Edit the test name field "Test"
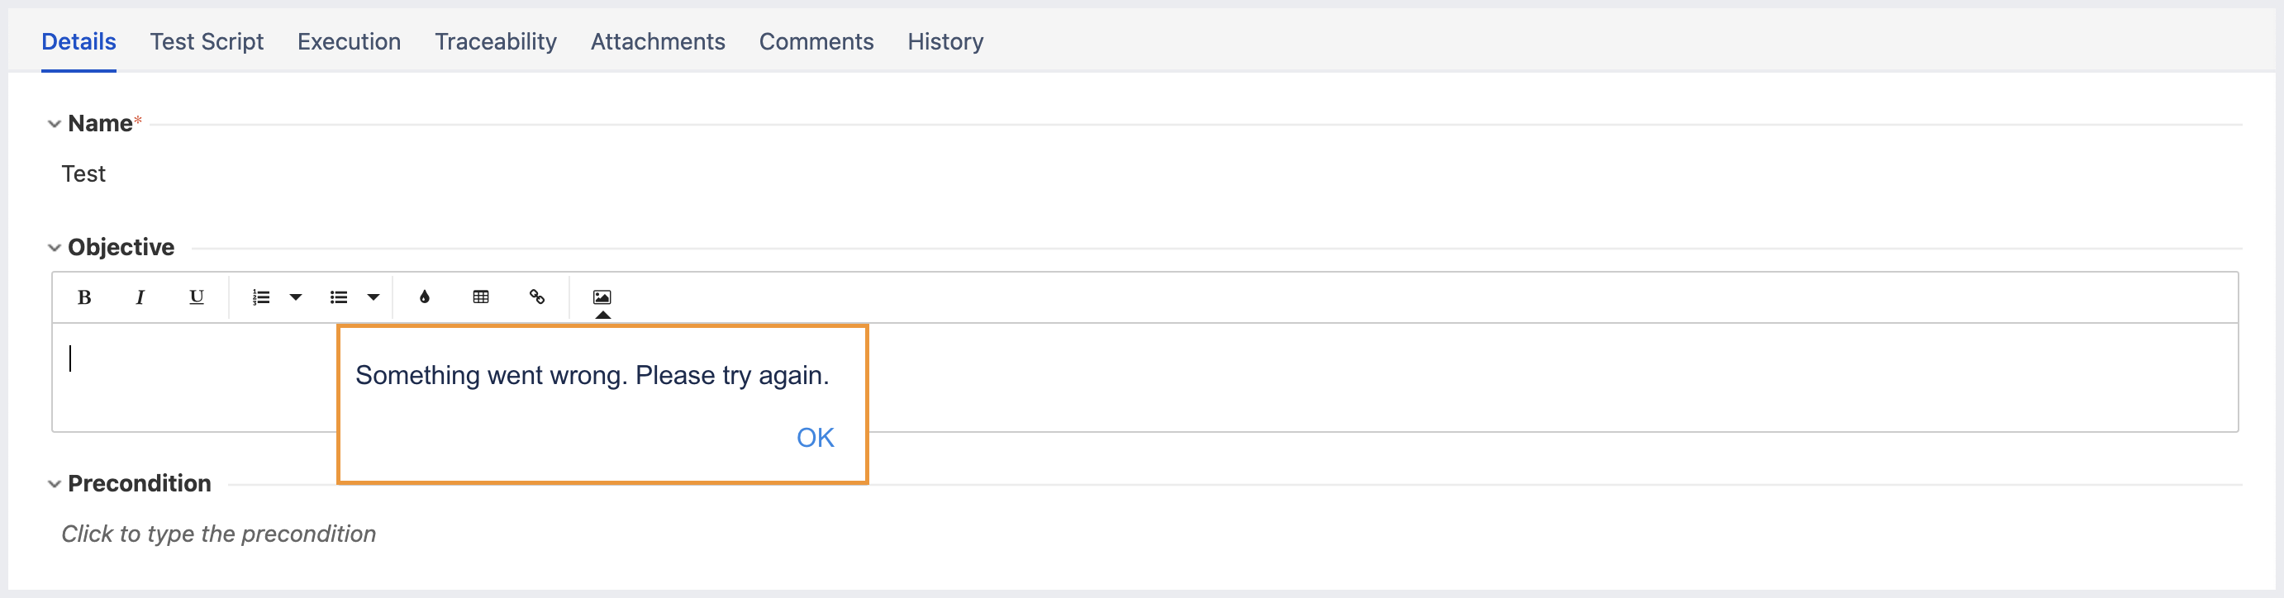The image size is (2284, 598). [83, 174]
